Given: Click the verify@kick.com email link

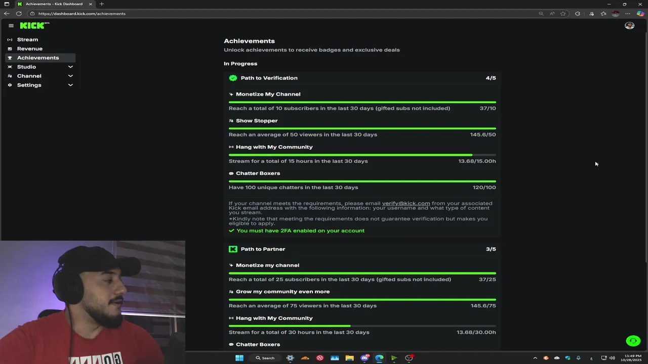Looking at the screenshot, I should pos(406,203).
